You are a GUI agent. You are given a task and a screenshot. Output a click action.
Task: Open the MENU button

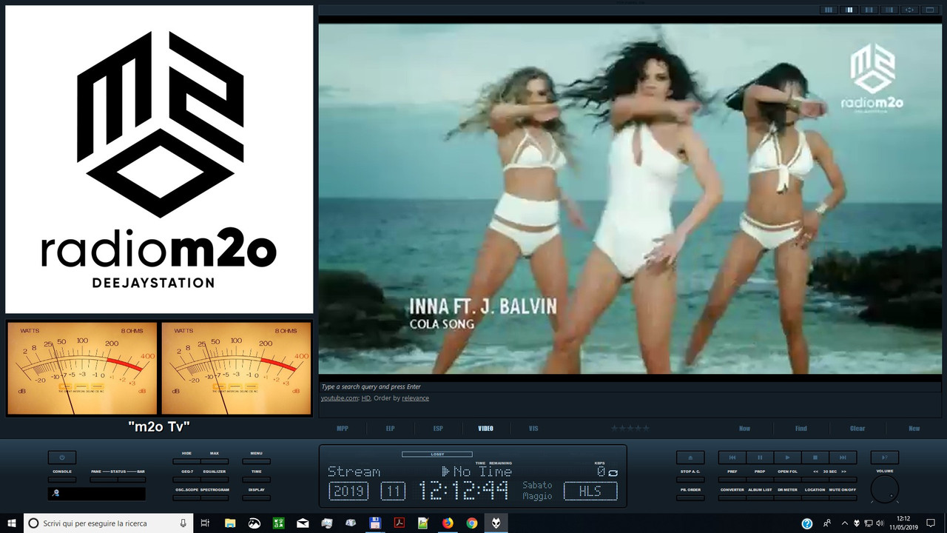256,461
